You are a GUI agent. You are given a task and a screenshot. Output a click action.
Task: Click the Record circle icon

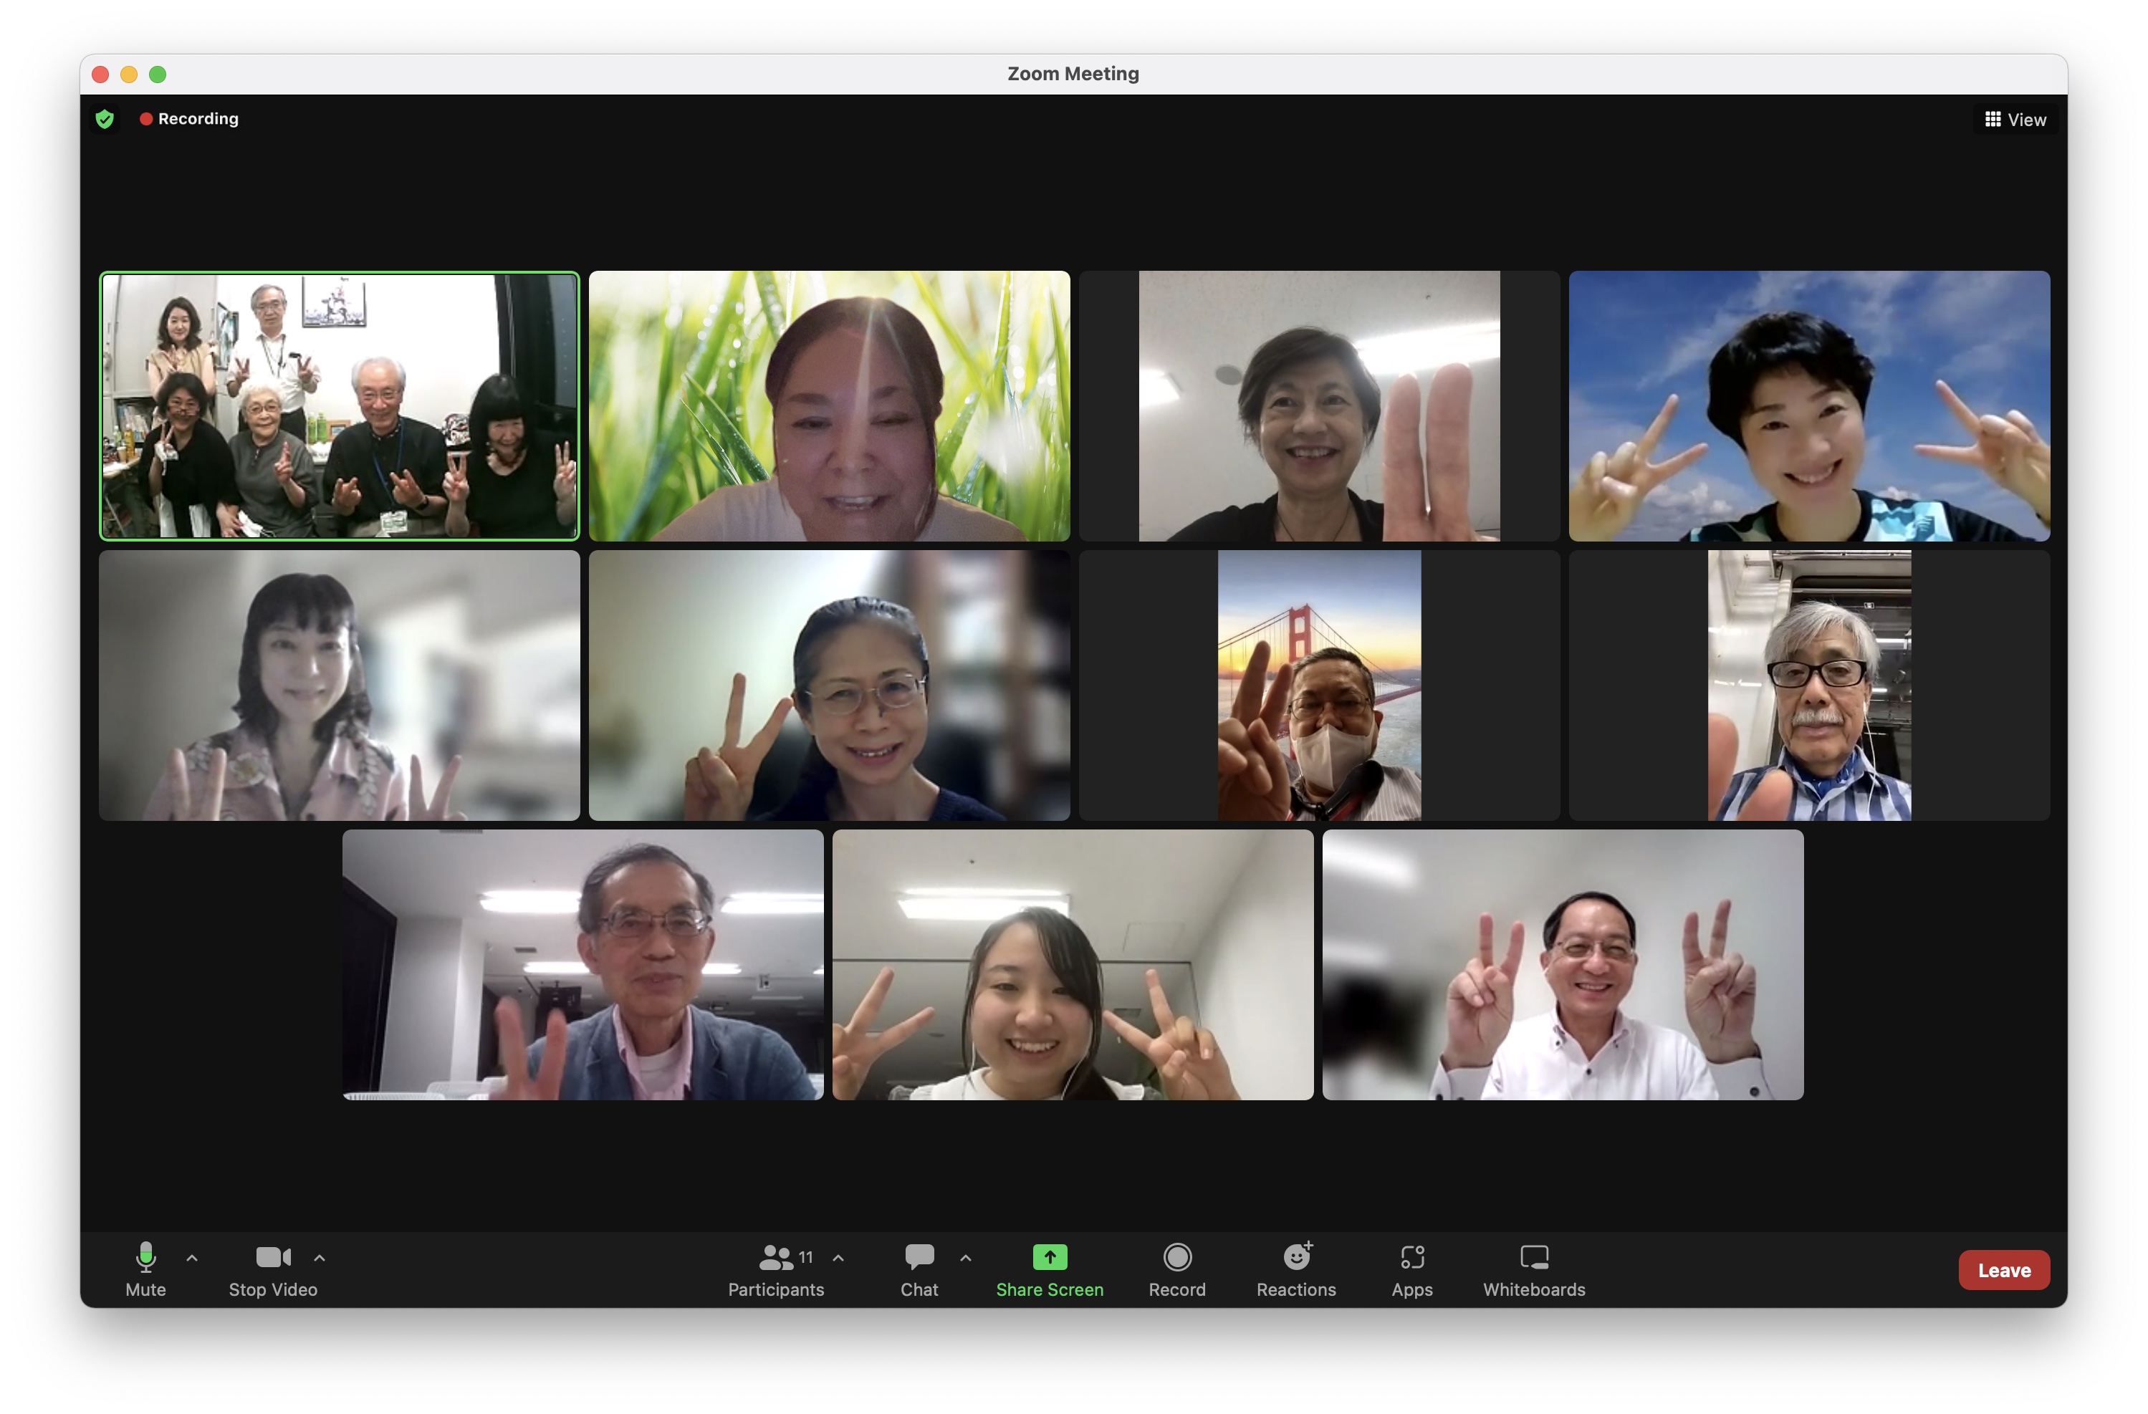1178,1257
